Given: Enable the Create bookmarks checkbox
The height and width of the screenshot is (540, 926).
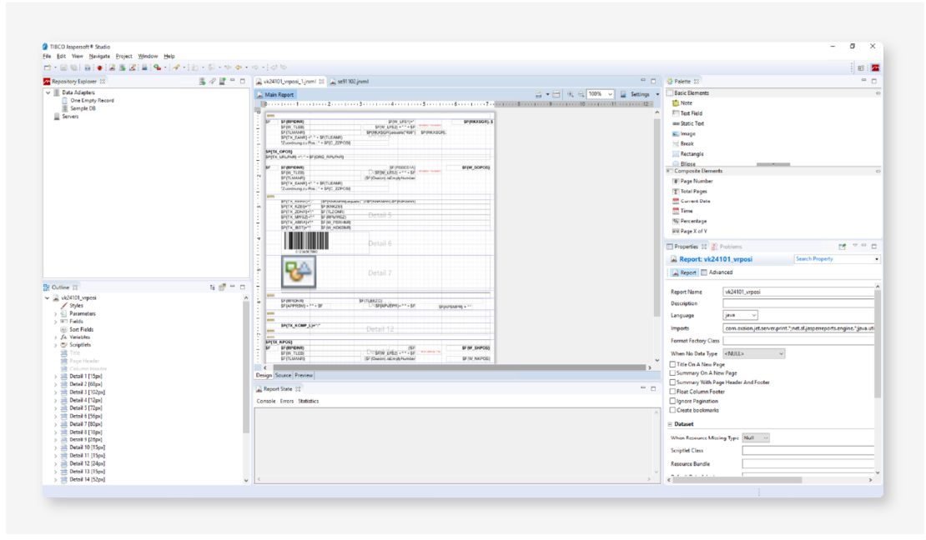Looking at the screenshot, I should [x=672, y=408].
